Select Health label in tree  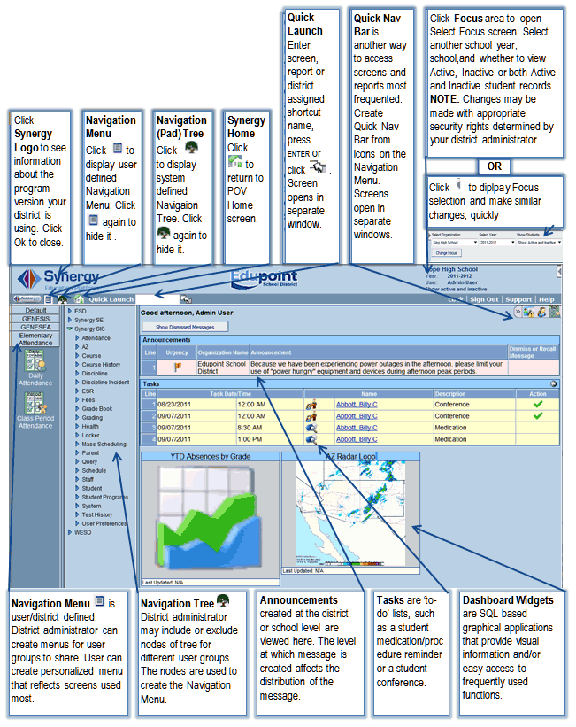90,426
